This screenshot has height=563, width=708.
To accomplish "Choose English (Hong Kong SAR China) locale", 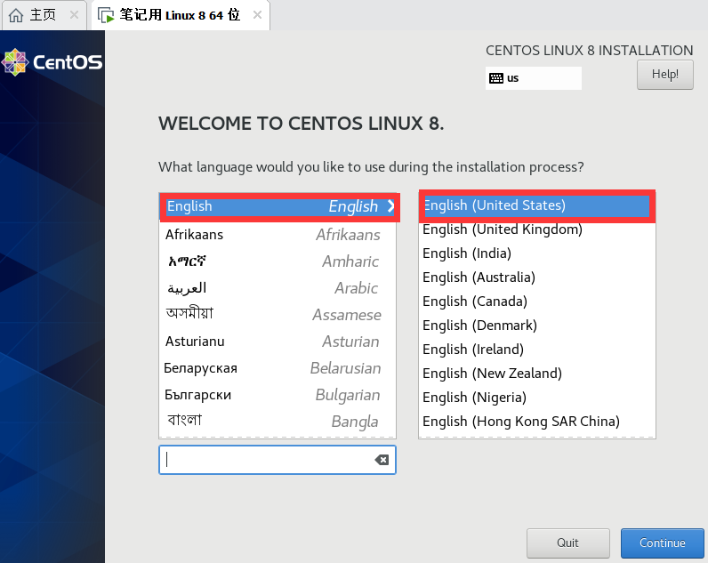I will tap(537, 422).
